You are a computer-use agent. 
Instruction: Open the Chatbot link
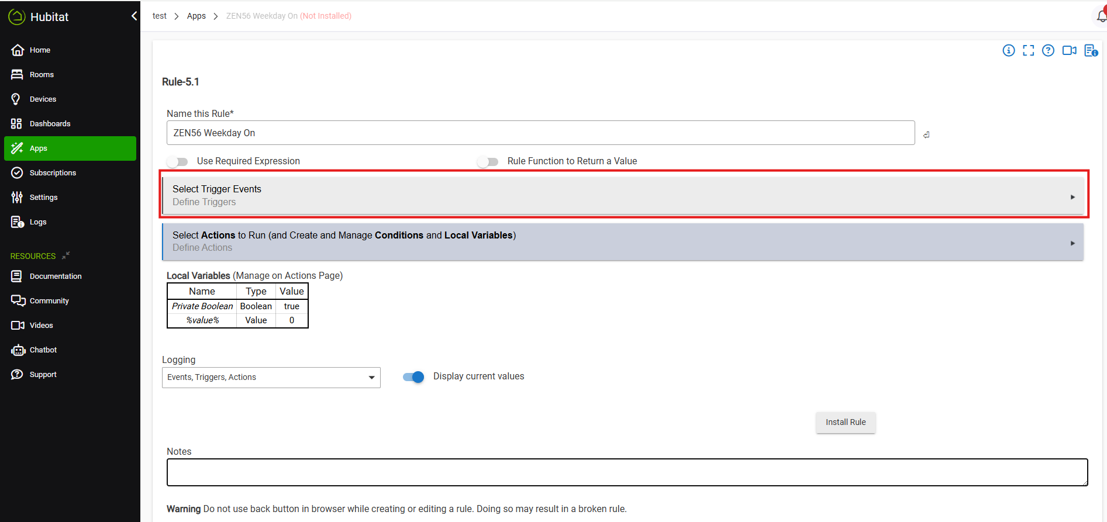click(x=43, y=350)
